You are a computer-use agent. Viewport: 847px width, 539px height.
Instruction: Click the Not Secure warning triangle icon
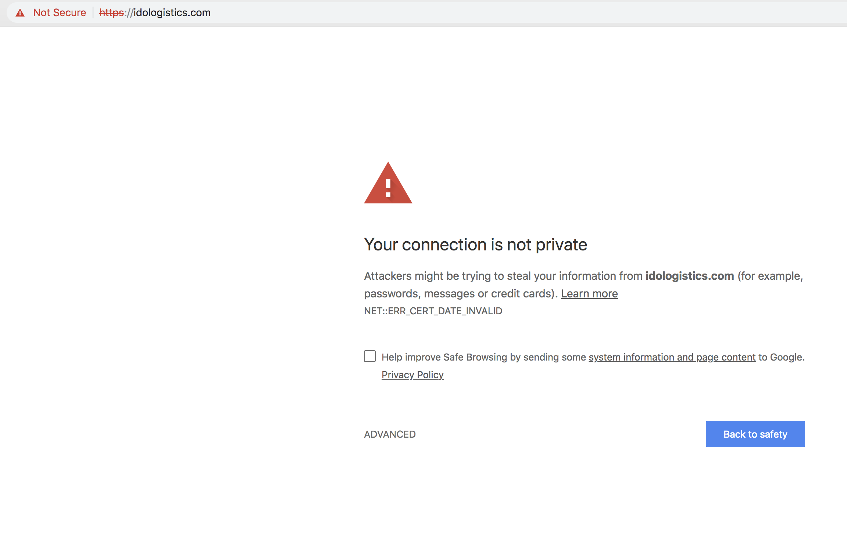click(x=20, y=13)
